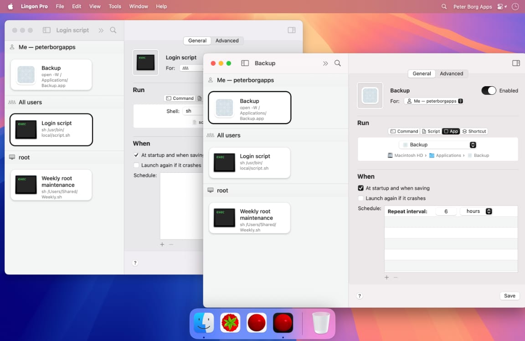Switch to the Advanced tab
Viewport: 525px width, 341px height.
tap(452, 73)
